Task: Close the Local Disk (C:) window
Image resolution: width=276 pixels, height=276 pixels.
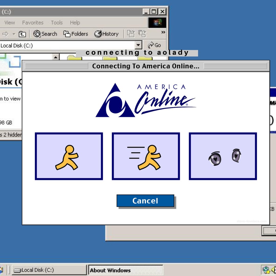Action: tap(162, 12)
